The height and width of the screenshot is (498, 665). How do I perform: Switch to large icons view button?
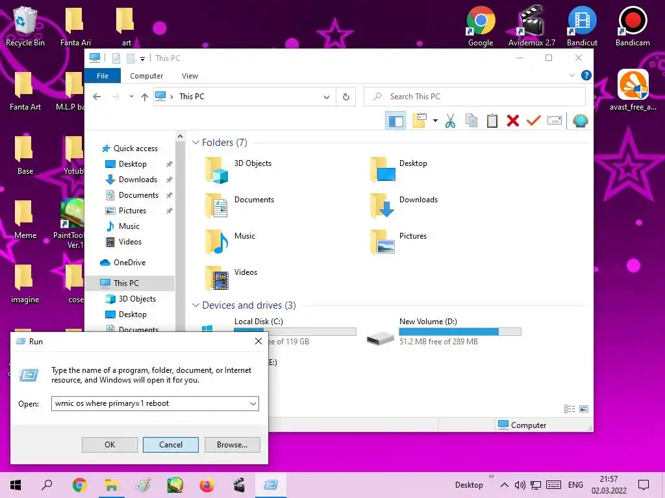coord(584,409)
